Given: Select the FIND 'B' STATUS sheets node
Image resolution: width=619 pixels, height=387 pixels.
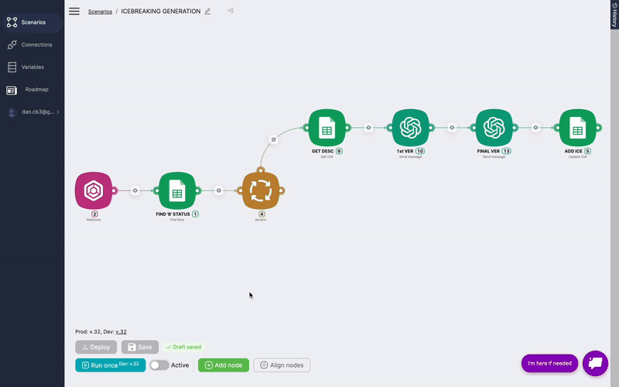Looking at the screenshot, I should tap(177, 190).
